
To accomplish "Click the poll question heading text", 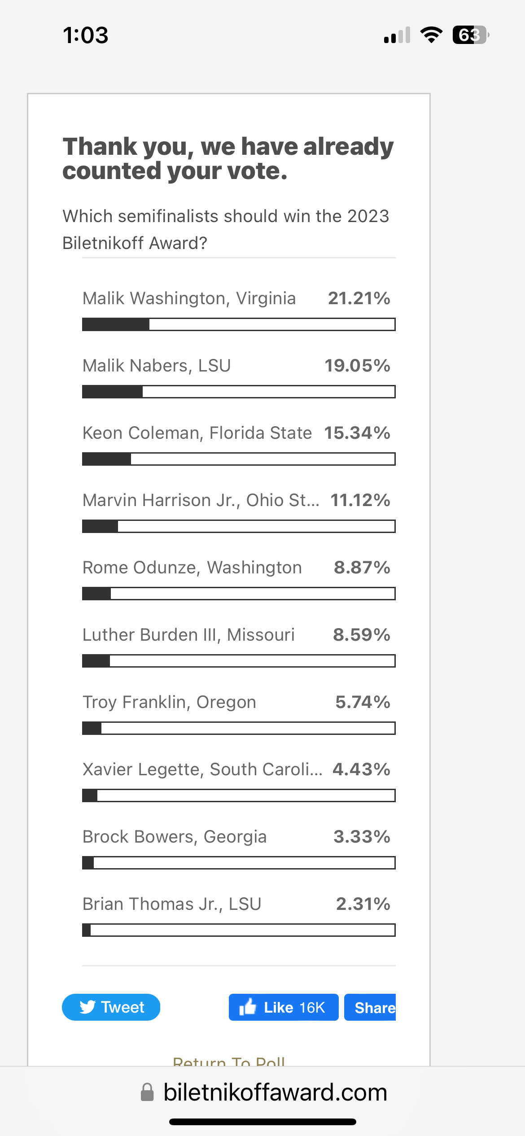I will 226,230.
